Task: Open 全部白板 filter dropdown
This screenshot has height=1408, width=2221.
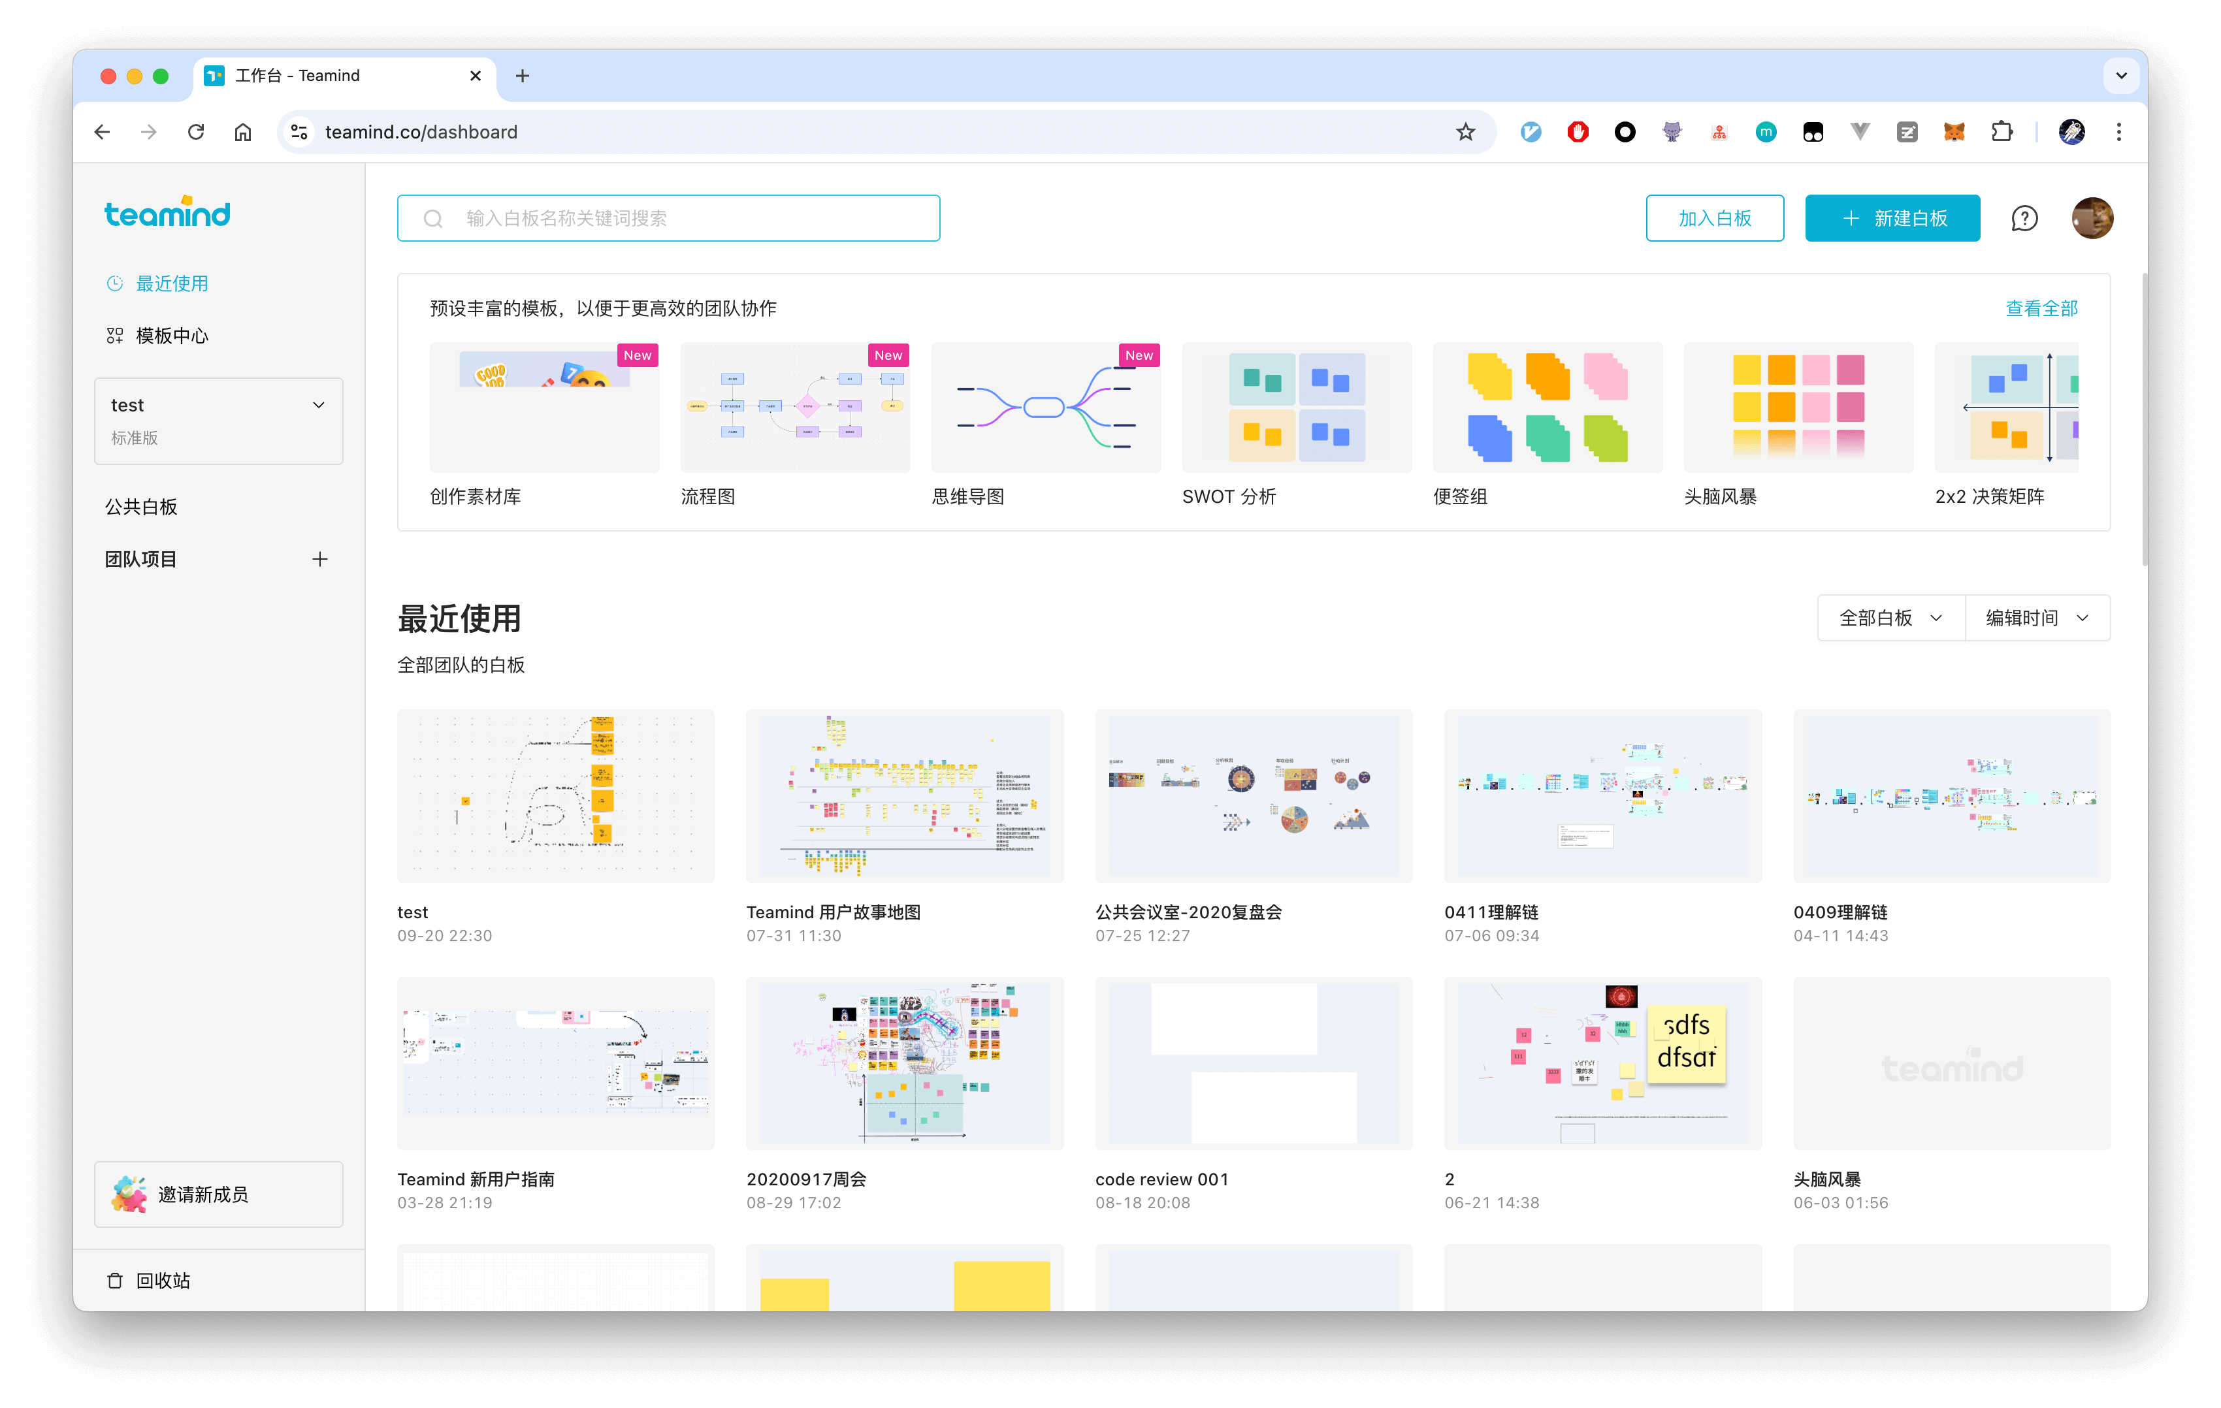Action: pyautogui.click(x=1890, y=618)
